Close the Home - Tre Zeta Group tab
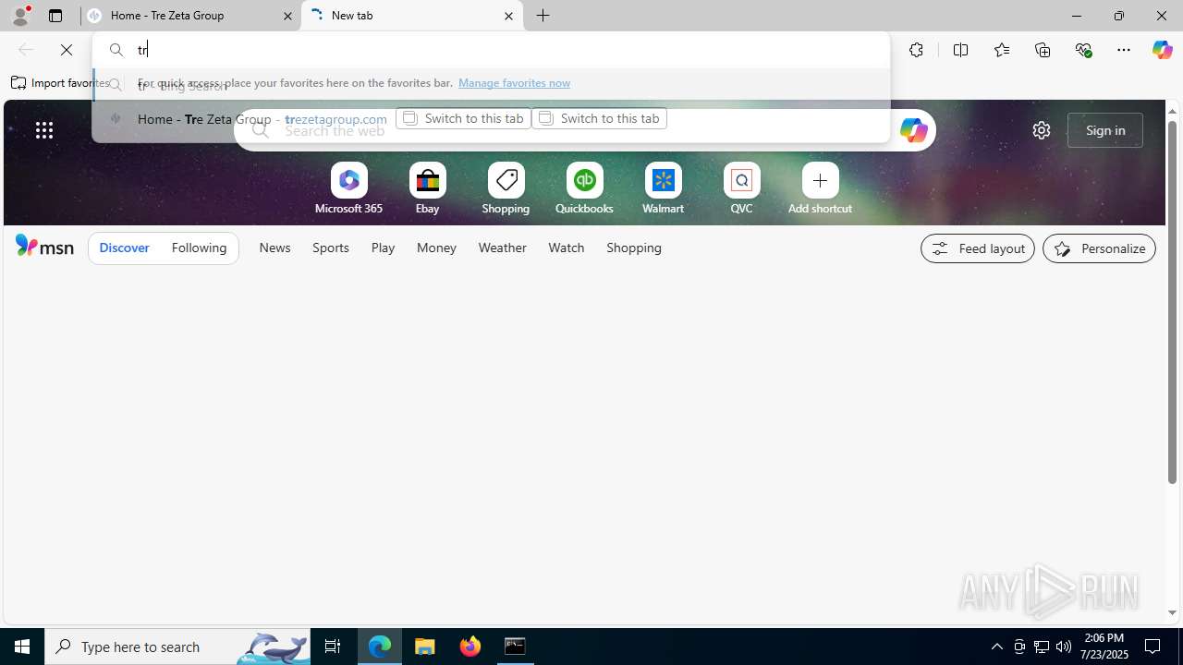This screenshot has height=665, width=1183. 287,16
